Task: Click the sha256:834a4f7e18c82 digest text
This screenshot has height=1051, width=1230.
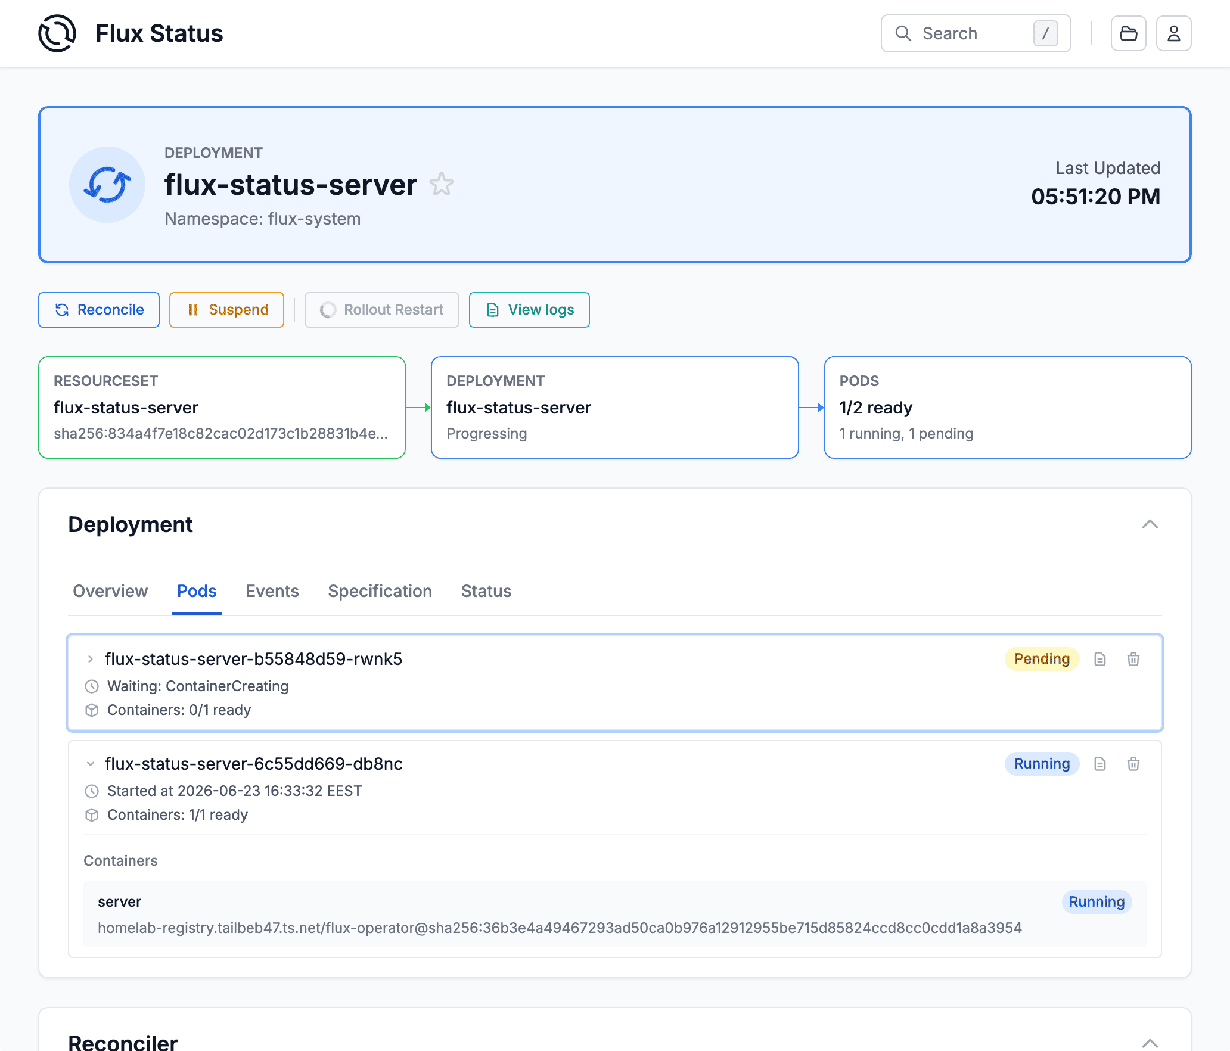Action: pos(220,433)
